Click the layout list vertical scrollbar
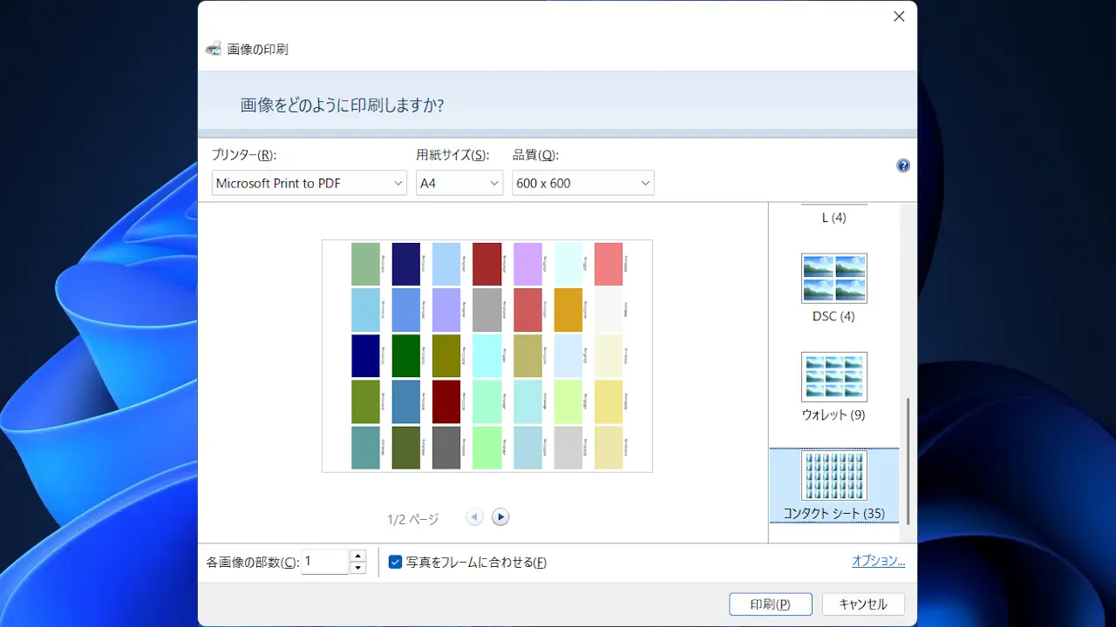 tap(908, 462)
